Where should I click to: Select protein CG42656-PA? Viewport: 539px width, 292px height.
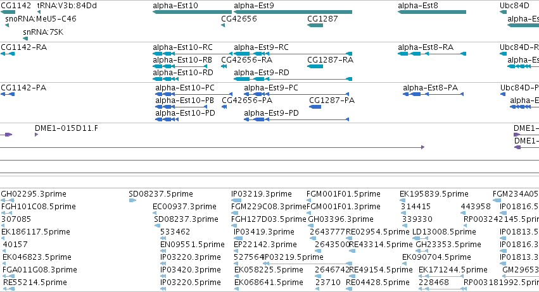(x=224, y=107)
